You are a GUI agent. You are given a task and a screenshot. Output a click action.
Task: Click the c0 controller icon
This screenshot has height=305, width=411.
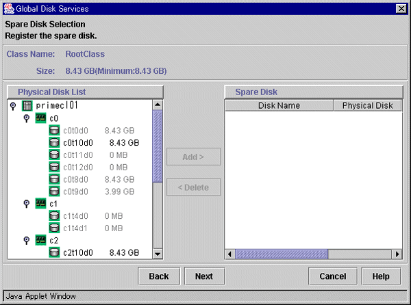tap(40, 118)
